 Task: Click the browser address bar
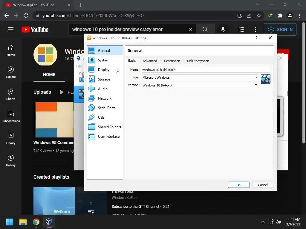coord(135,16)
